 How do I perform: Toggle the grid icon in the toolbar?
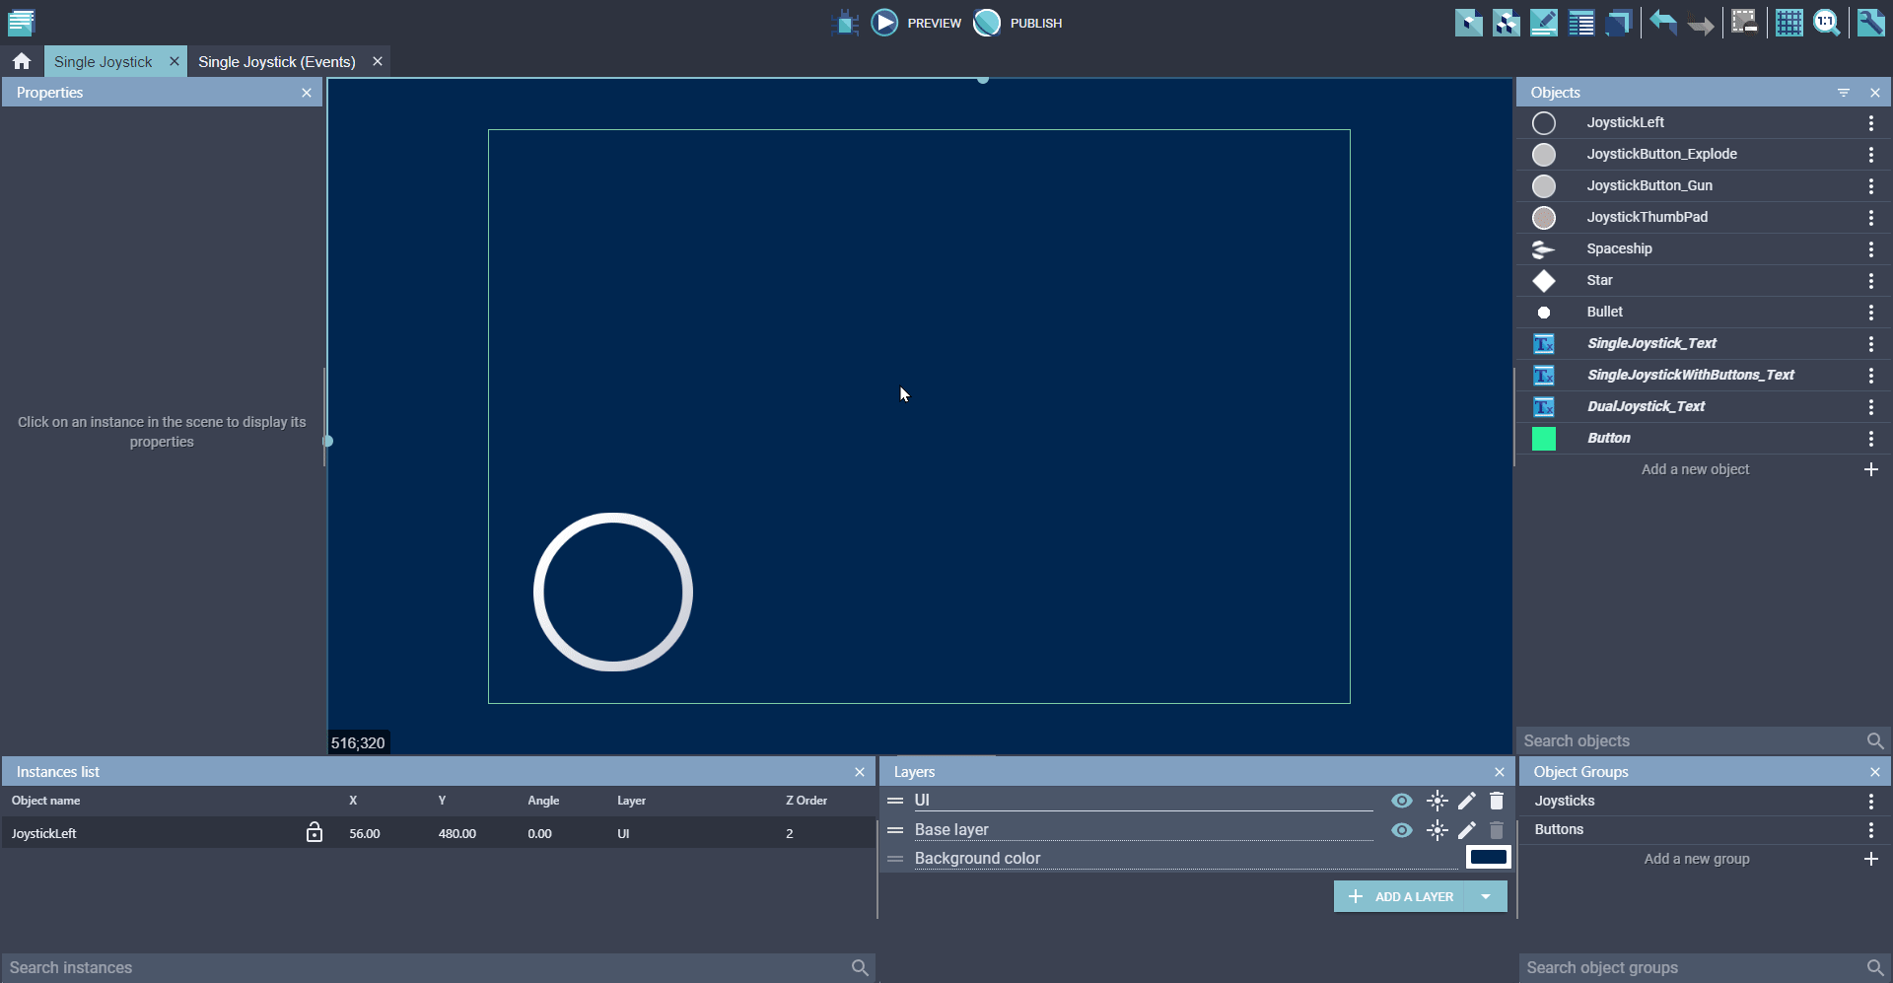(1788, 23)
